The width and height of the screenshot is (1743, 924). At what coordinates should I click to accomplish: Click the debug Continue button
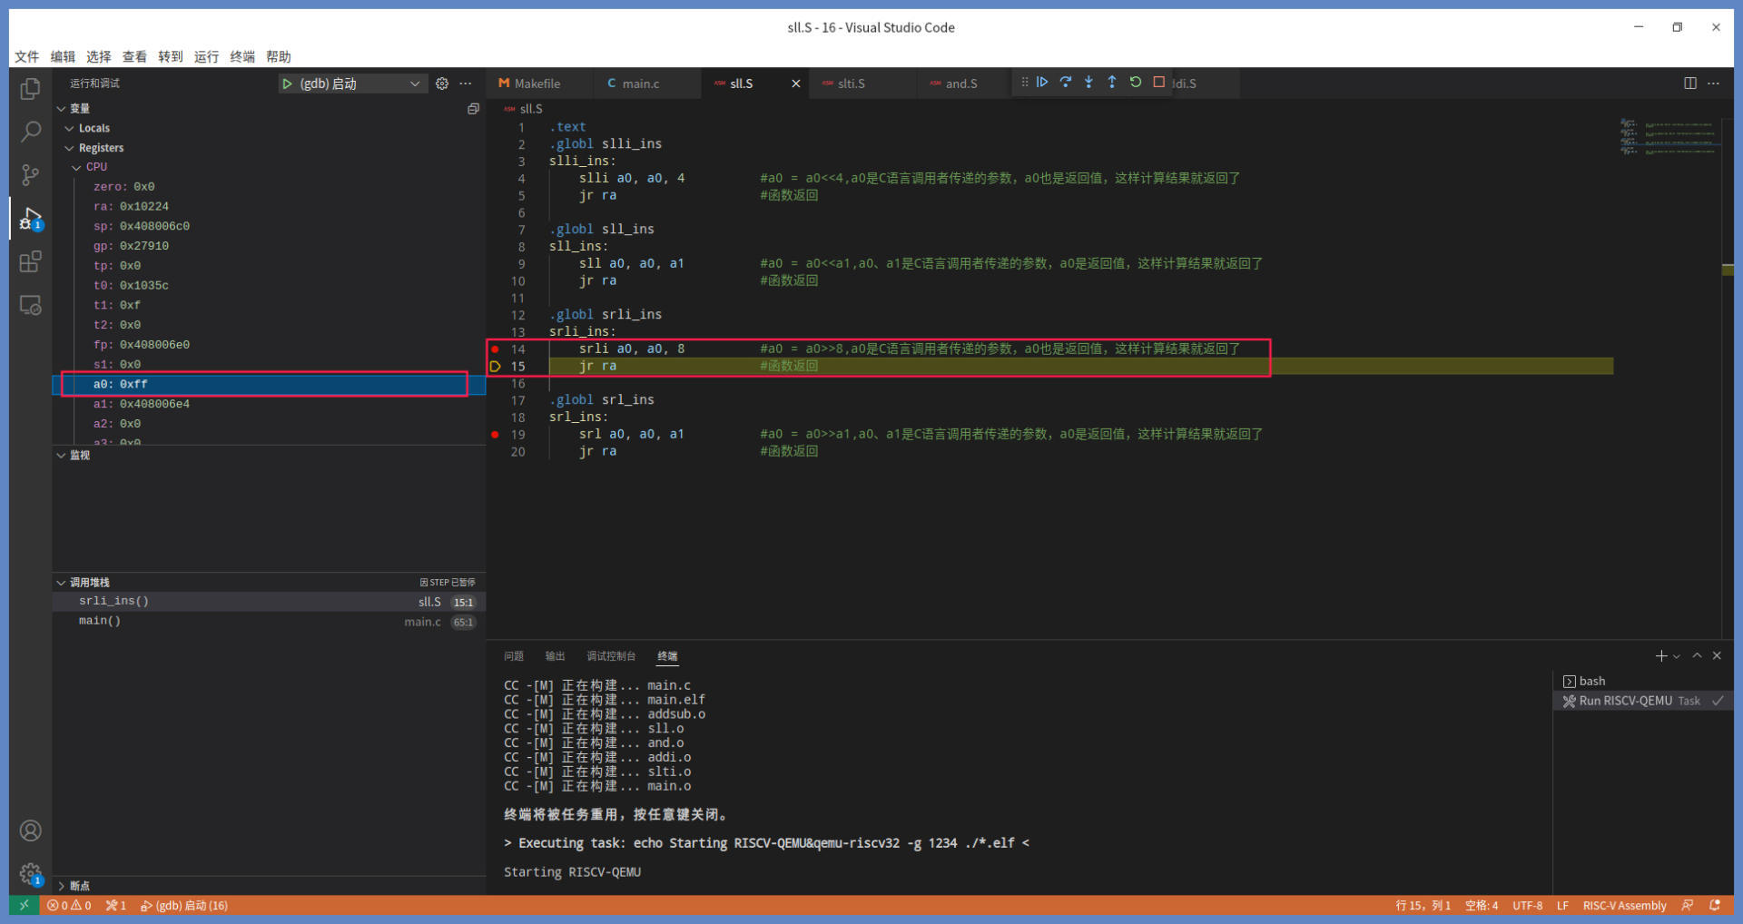(x=1042, y=83)
